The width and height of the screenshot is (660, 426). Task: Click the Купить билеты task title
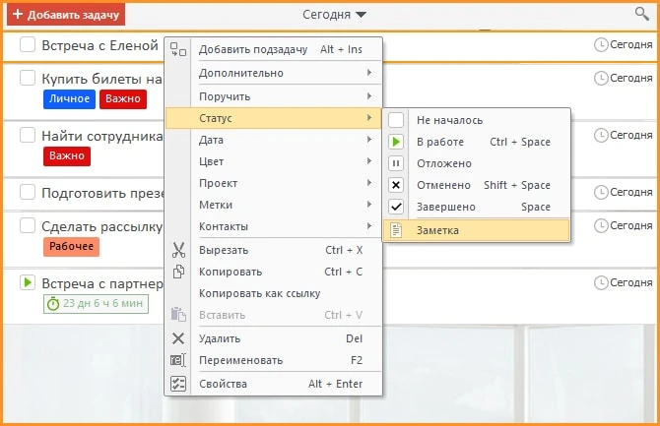point(101,79)
